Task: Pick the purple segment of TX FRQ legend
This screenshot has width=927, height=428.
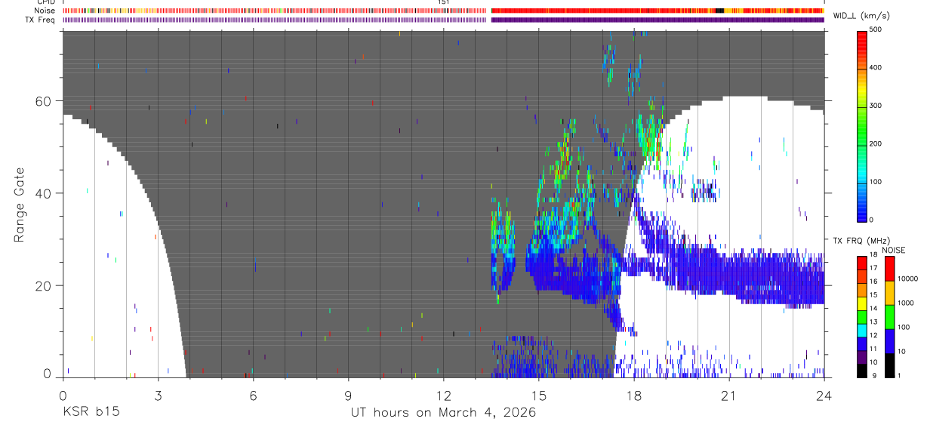Action: (861, 356)
